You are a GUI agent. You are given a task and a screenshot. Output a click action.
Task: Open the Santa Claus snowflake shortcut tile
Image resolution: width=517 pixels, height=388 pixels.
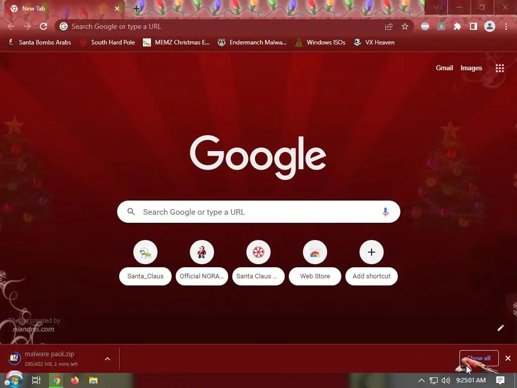click(258, 263)
